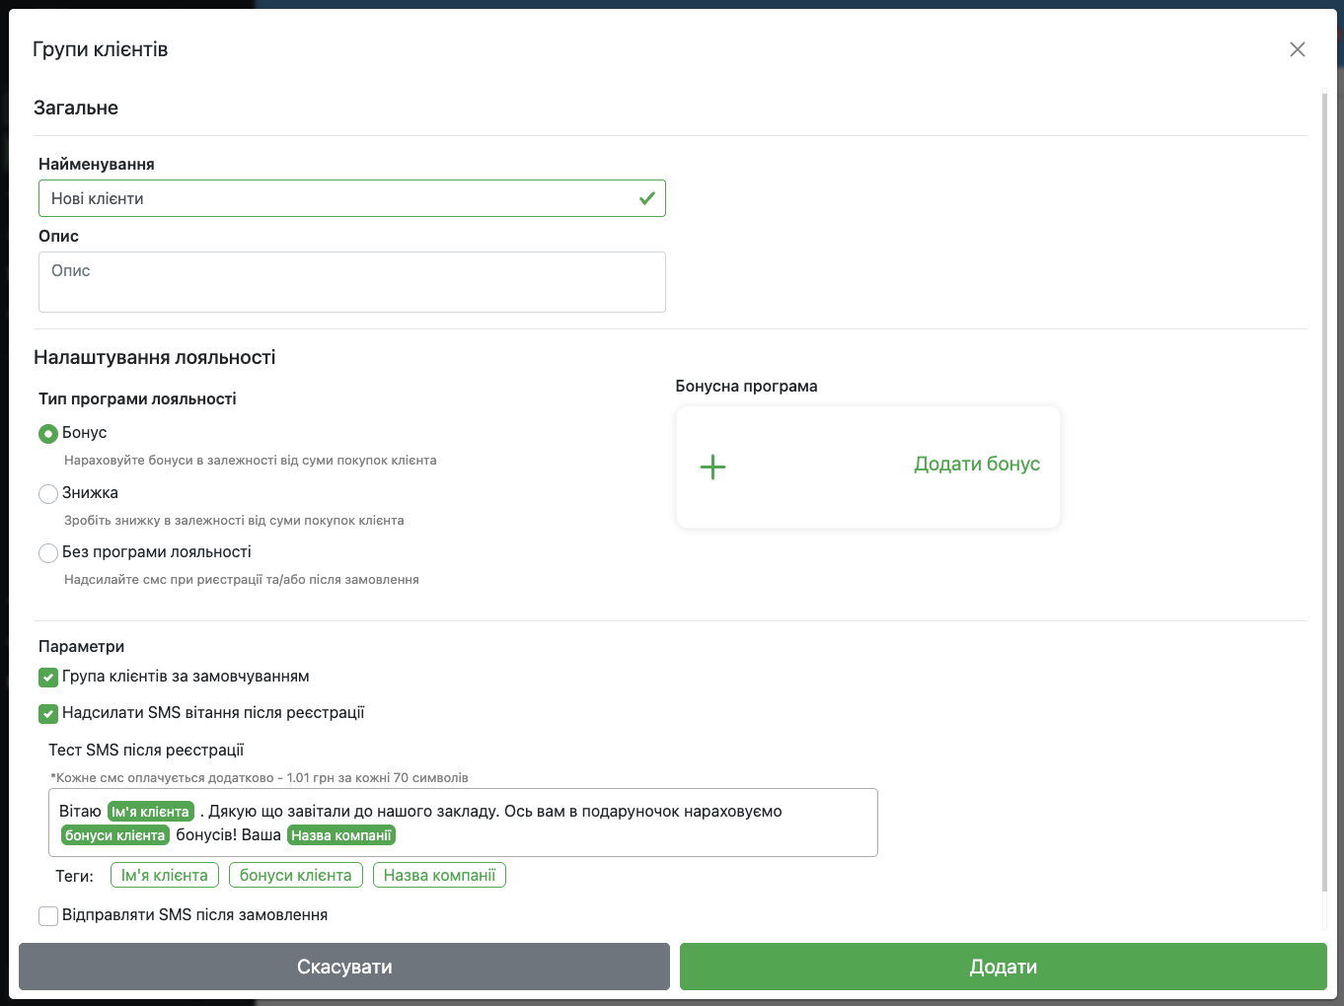Click the dialog's vertical scrollbar
1344x1006 pixels.
[x=1324, y=493]
